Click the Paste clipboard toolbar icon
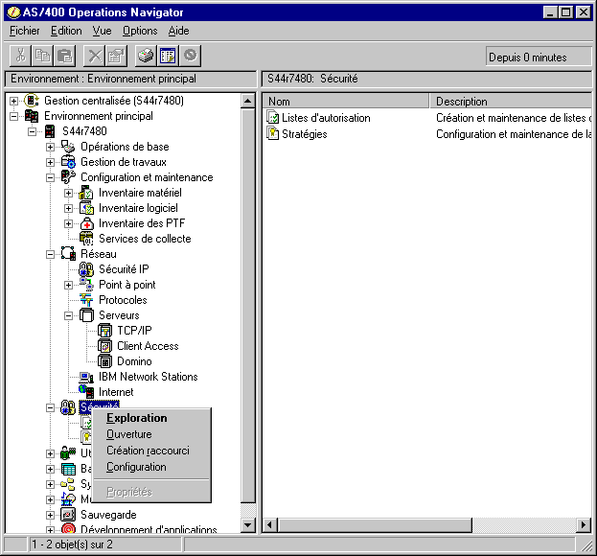Image resolution: width=597 pixels, height=556 pixels. [x=65, y=56]
